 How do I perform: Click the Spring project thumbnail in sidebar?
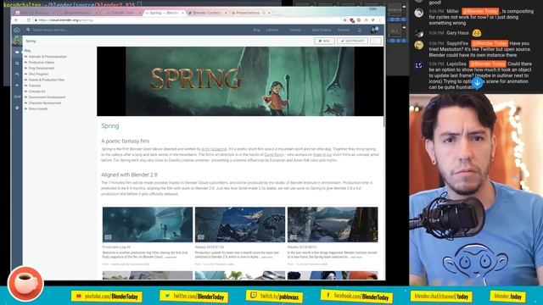pos(17,41)
